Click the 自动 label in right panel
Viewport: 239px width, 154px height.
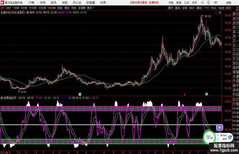(x=236, y=99)
